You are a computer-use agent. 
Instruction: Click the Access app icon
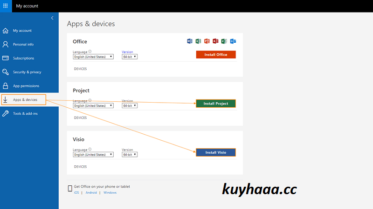click(x=215, y=41)
